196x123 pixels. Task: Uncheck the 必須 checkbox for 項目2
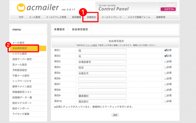(165, 56)
